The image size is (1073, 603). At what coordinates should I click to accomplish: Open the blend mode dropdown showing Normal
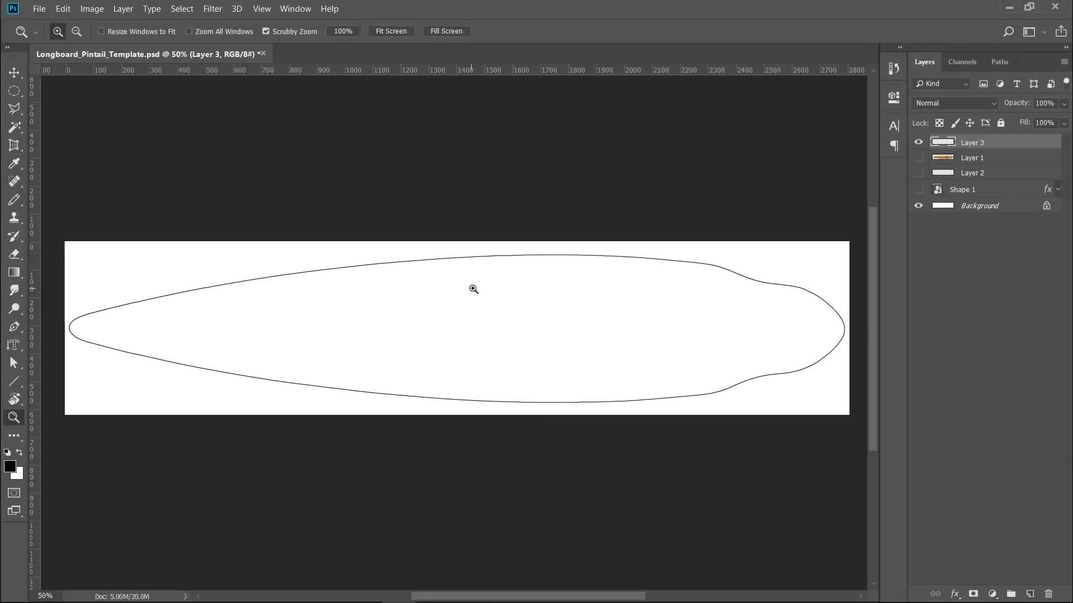click(954, 103)
